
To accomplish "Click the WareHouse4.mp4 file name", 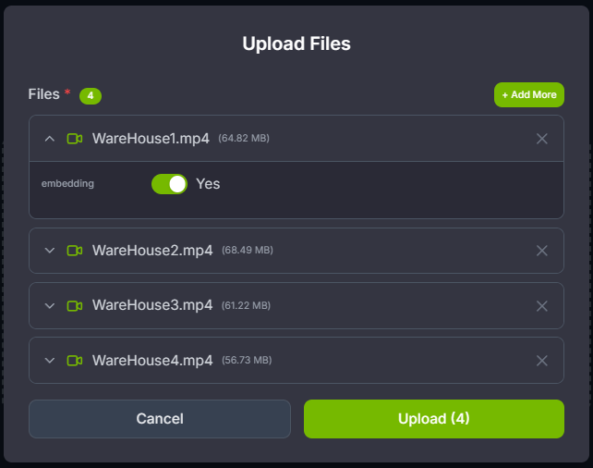I will click(x=152, y=360).
